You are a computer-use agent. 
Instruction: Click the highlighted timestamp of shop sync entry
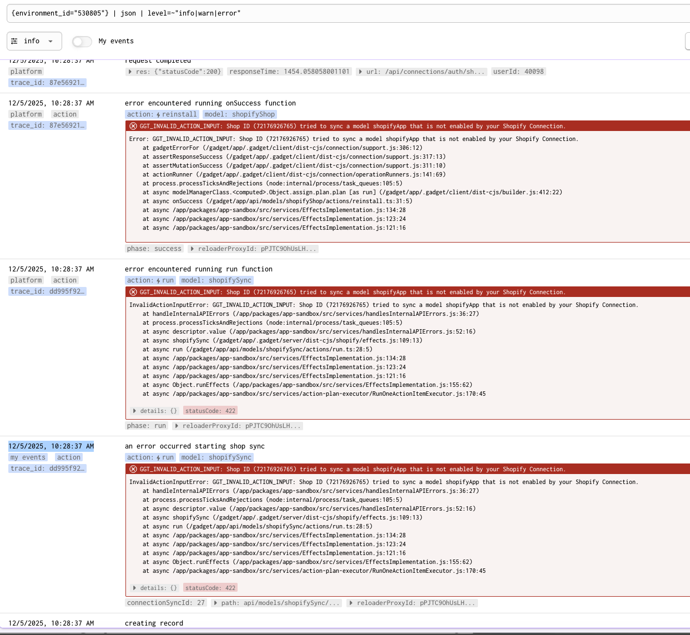click(x=51, y=446)
